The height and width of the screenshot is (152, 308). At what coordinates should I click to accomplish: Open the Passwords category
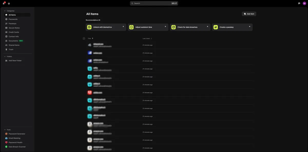tap(17, 19)
